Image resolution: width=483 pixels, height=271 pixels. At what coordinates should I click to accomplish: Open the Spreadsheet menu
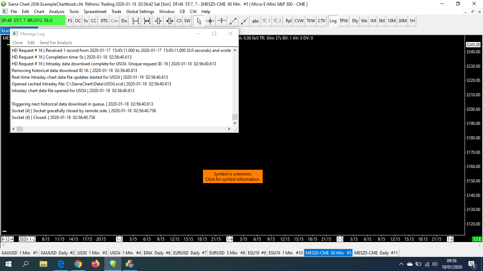(x=95, y=12)
